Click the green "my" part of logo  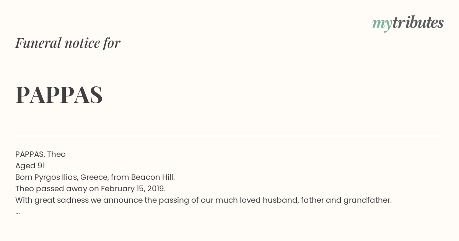click(382, 24)
